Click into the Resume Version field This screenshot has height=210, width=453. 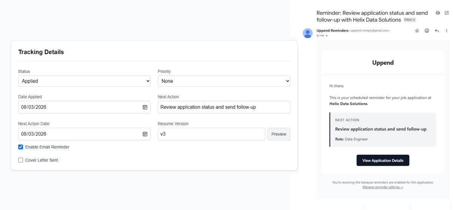click(x=211, y=134)
